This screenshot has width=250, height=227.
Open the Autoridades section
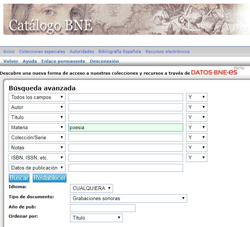(x=82, y=52)
